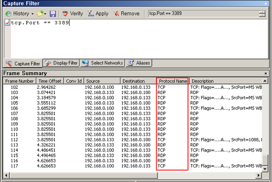272x182 pixels.
Task: Sort by the Source column header
Action: pos(102,81)
